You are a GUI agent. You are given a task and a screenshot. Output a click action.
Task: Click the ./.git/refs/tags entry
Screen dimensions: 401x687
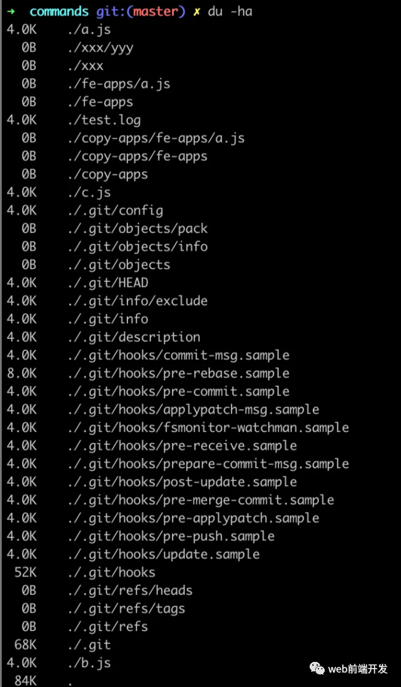coord(125,608)
